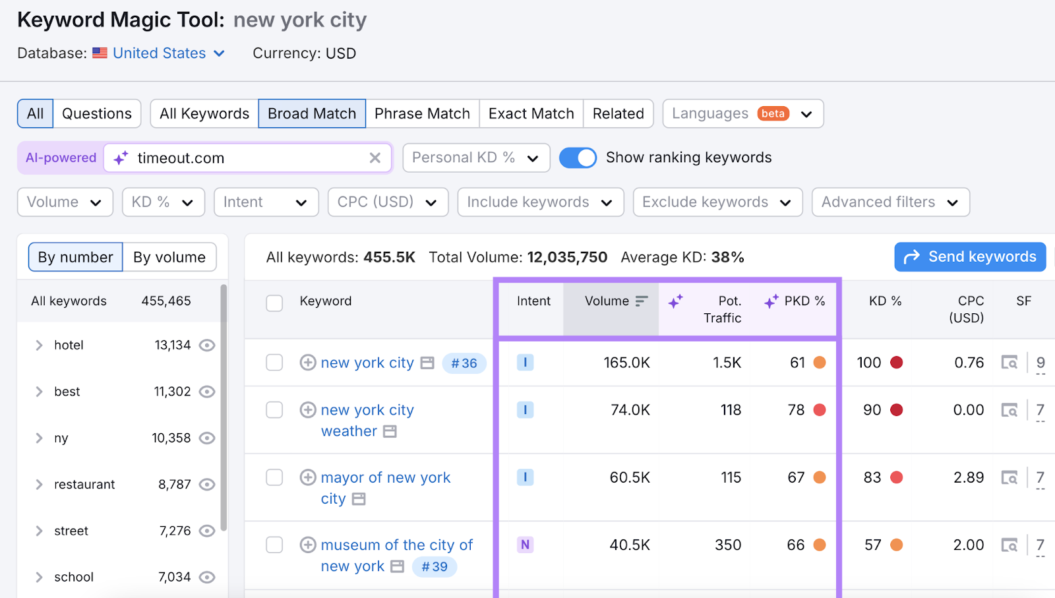The width and height of the screenshot is (1055, 598).
Task: Select the Phrase Match tab
Action: click(x=423, y=113)
